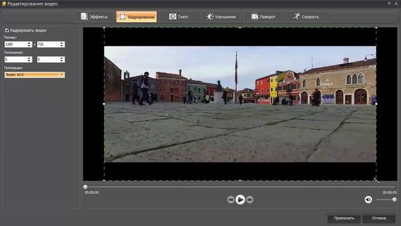This screenshot has height=226, width=401.
Task: Toggle the Кадрировать видео checkbox
Action: tap(7, 30)
